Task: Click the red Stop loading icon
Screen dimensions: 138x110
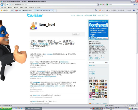Action: pos(103,4)
